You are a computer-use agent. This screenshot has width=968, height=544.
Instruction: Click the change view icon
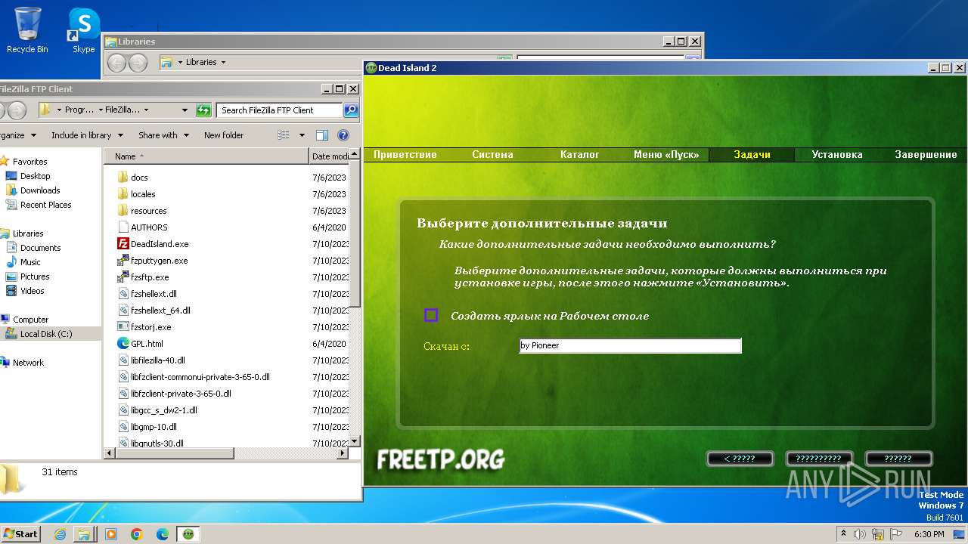(x=284, y=135)
